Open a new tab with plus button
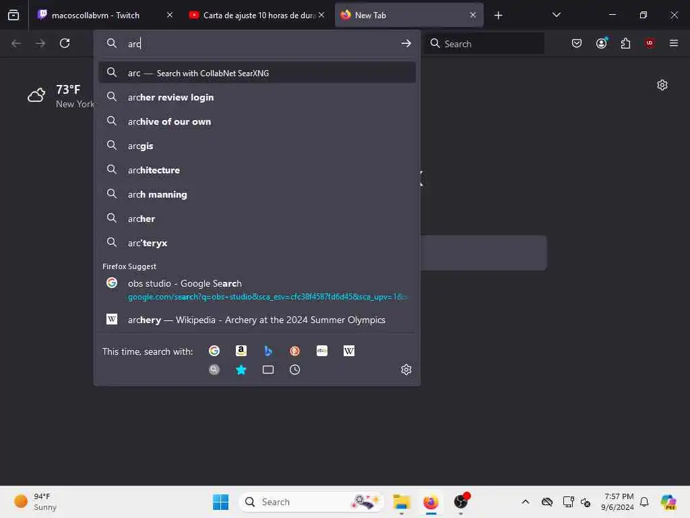 pos(498,16)
